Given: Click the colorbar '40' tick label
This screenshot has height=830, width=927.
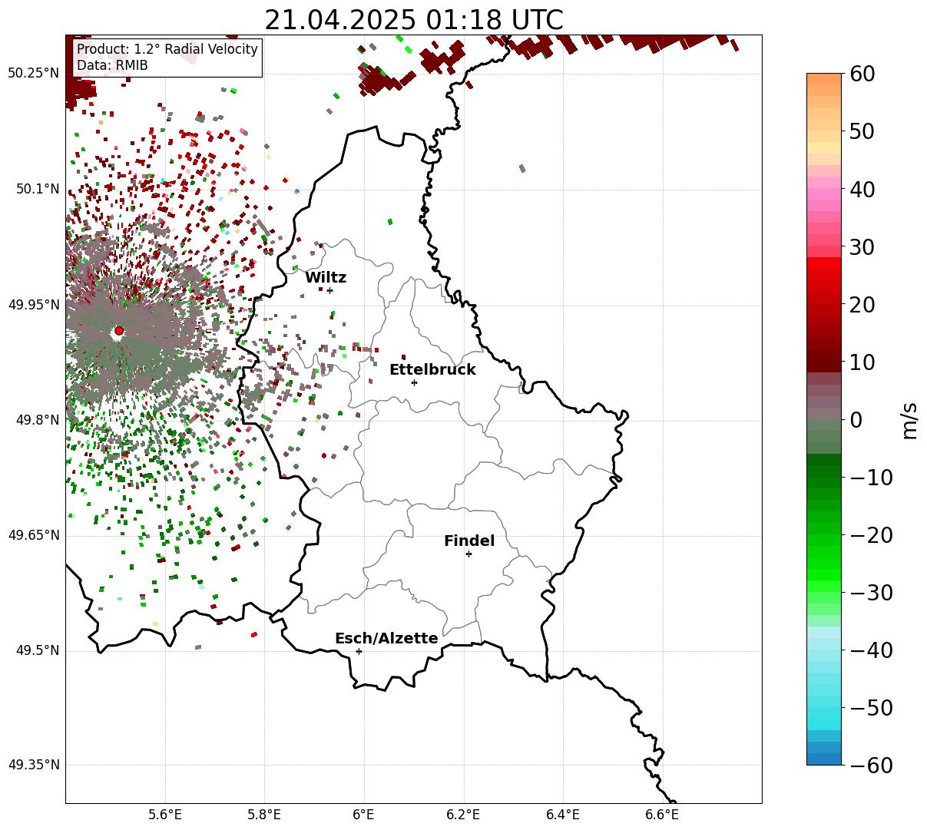Looking at the screenshot, I should [x=861, y=189].
